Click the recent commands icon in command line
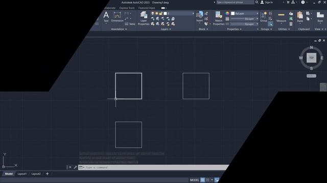Screen dimensions: 327x183 pyautogui.click(x=81, y=167)
